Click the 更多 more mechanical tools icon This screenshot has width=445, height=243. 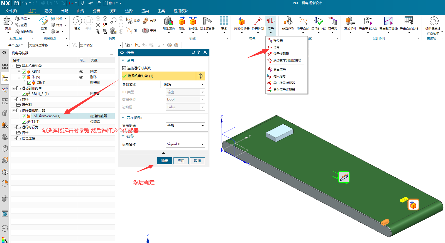pos(224,21)
